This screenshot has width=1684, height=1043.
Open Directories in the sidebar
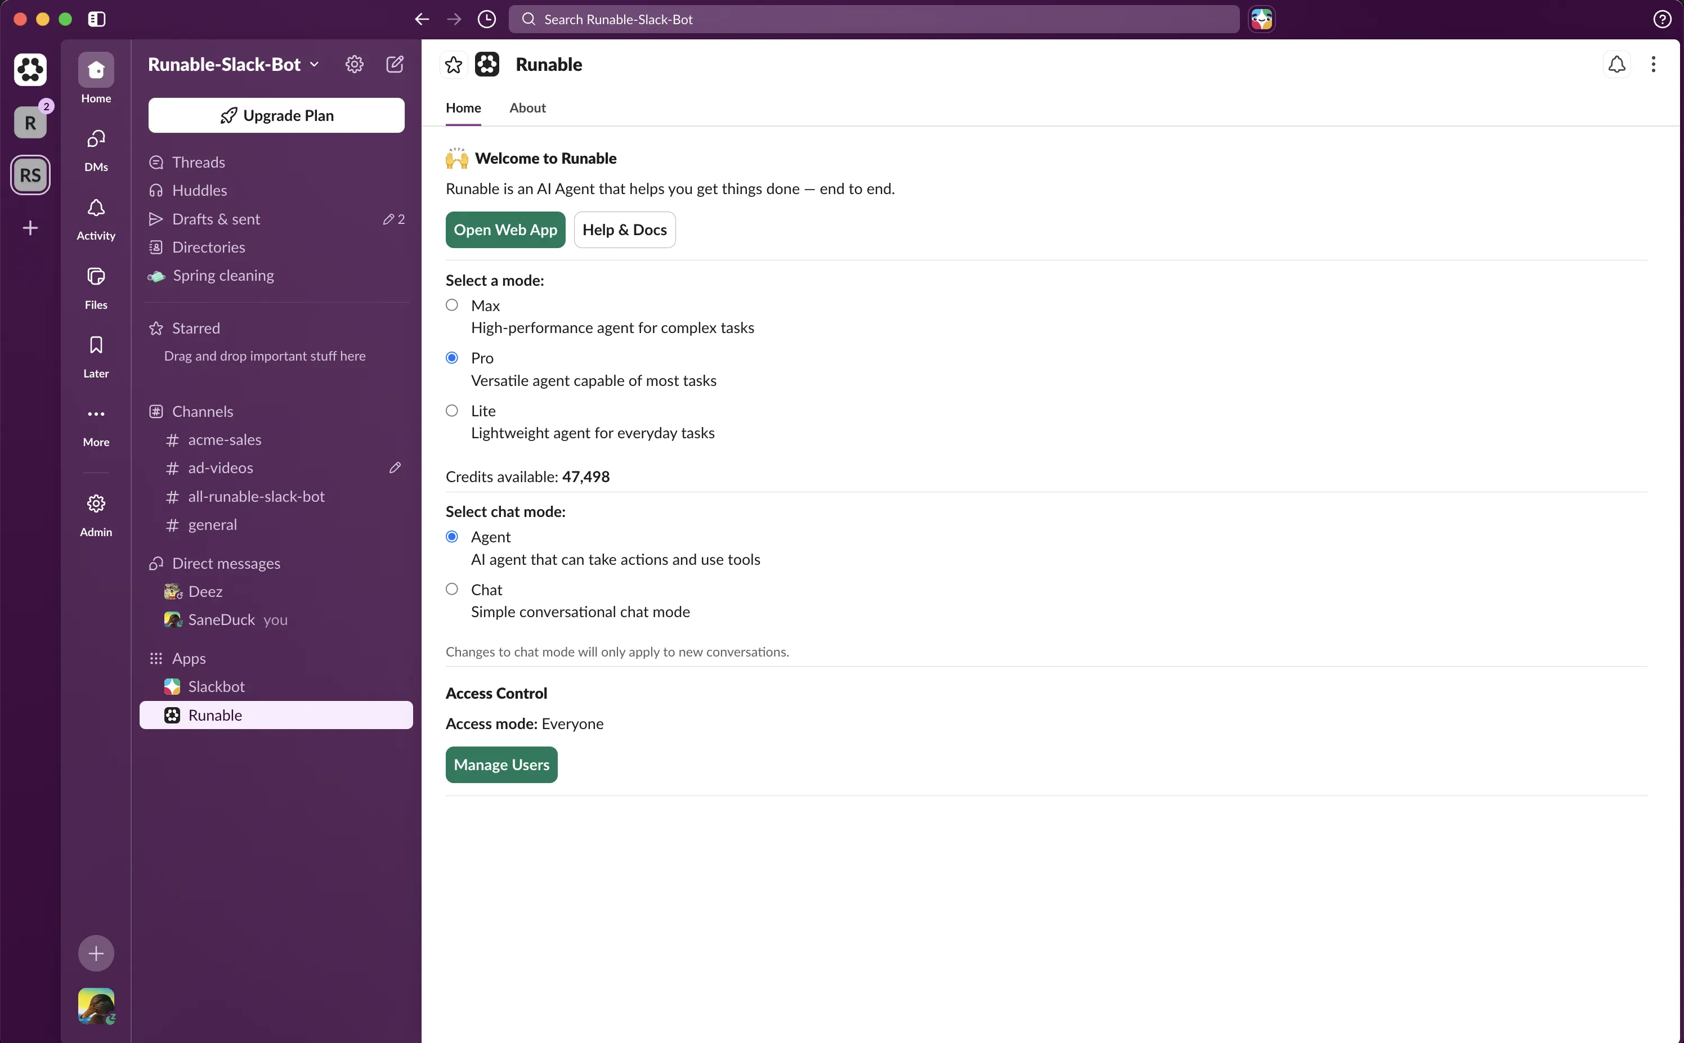coord(276,247)
